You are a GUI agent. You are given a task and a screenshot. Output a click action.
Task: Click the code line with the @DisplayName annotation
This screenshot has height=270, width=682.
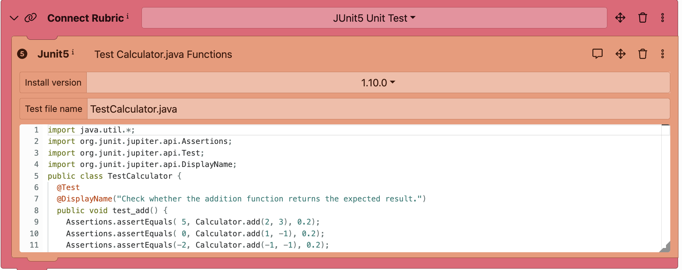241,199
